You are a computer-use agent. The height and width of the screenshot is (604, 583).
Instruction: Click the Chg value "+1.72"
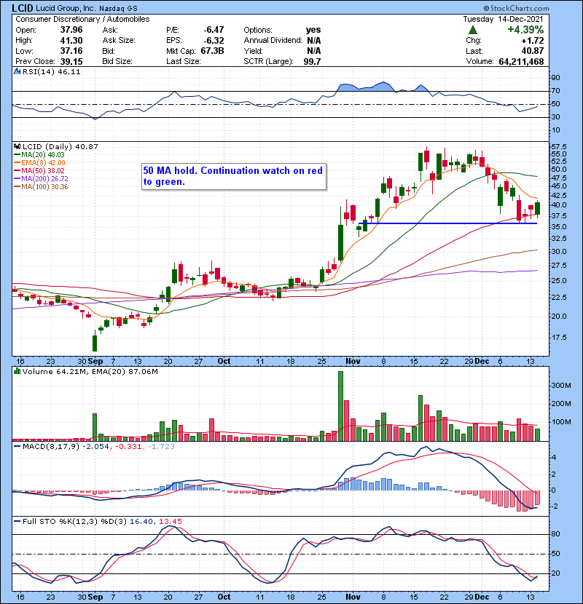pos(533,41)
